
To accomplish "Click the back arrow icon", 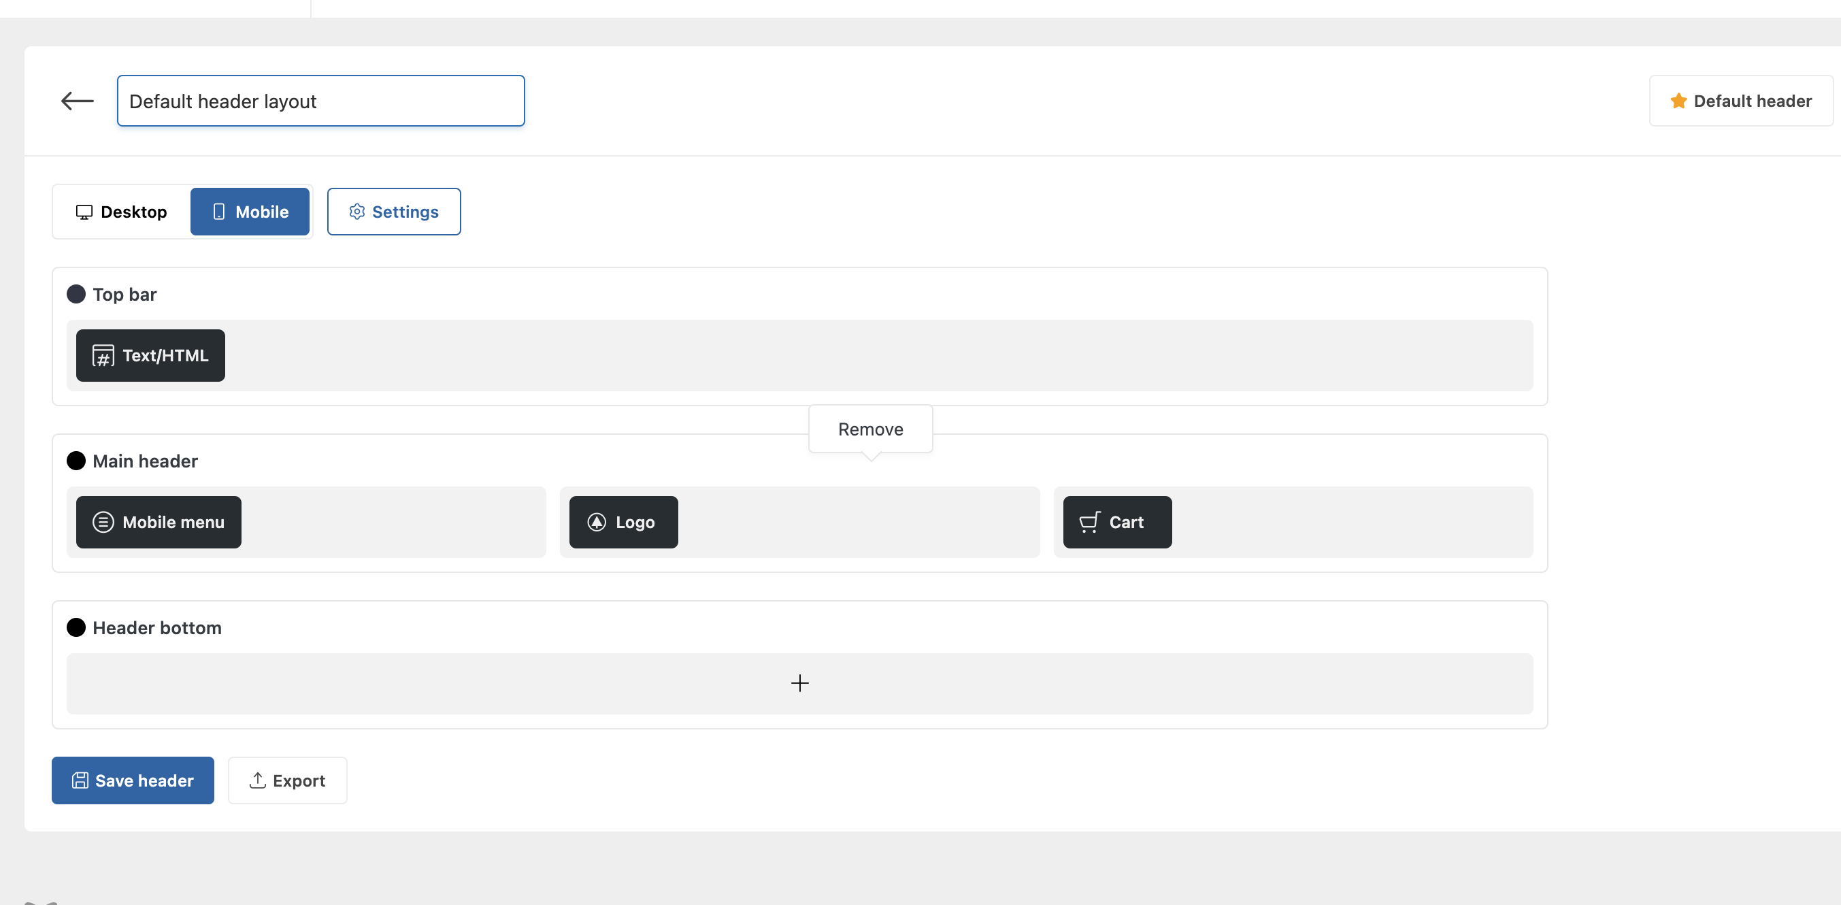I will click(77, 101).
